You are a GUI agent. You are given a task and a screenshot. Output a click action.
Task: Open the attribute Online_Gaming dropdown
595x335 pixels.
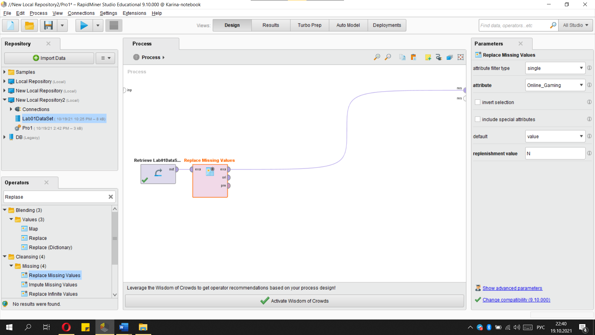[555, 85]
